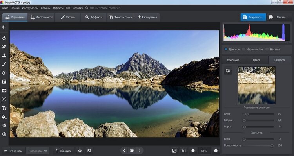
Task: Open the Эффекты menu in menu bar
Action: pos(58,8)
